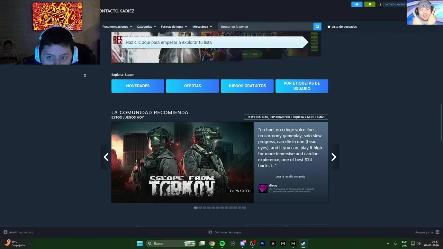Open Gestionar descargas
Viewport: 443px width, 249px height.
[x=225, y=232]
